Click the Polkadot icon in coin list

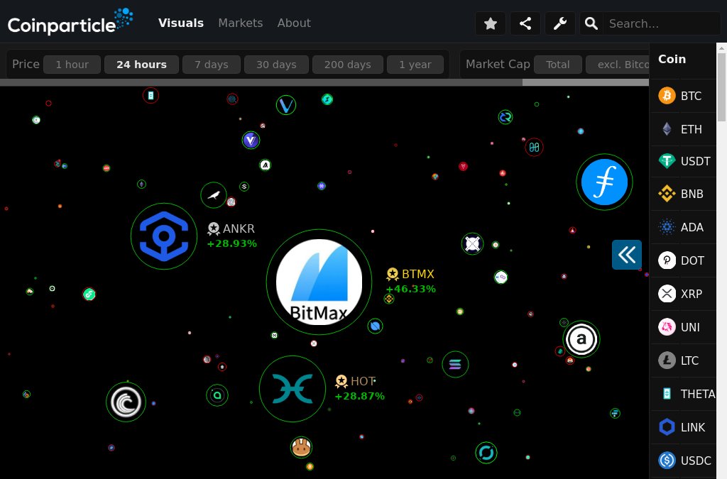coord(667,260)
